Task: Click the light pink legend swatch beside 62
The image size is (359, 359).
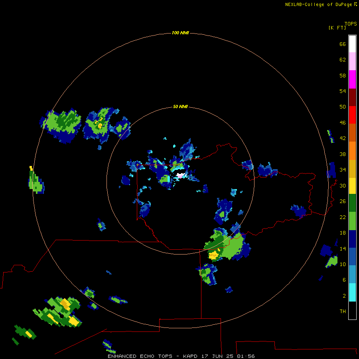Action: 352,61
